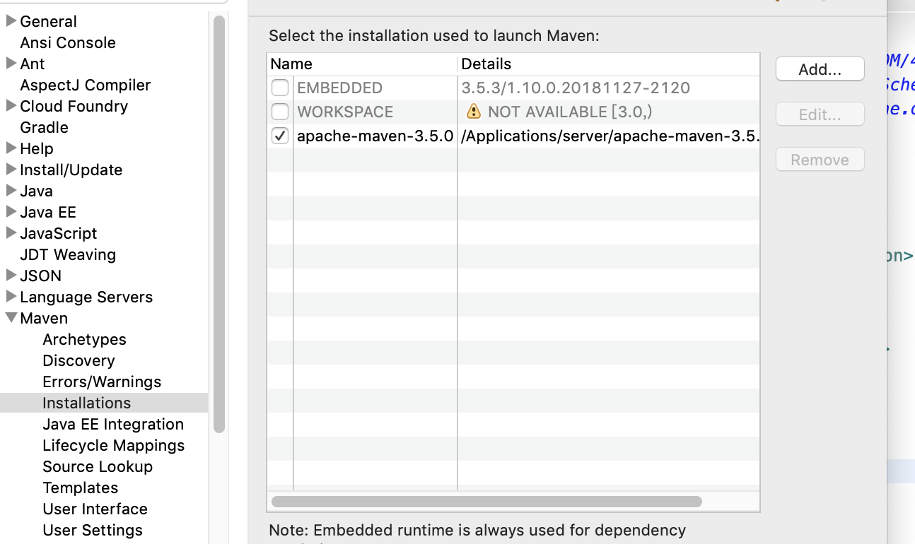Expand the Java preferences node
The height and width of the screenshot is (544, 915).
coord(11,191)
